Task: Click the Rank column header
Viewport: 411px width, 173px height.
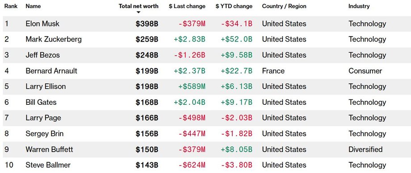Action: [x=11, y=6]
